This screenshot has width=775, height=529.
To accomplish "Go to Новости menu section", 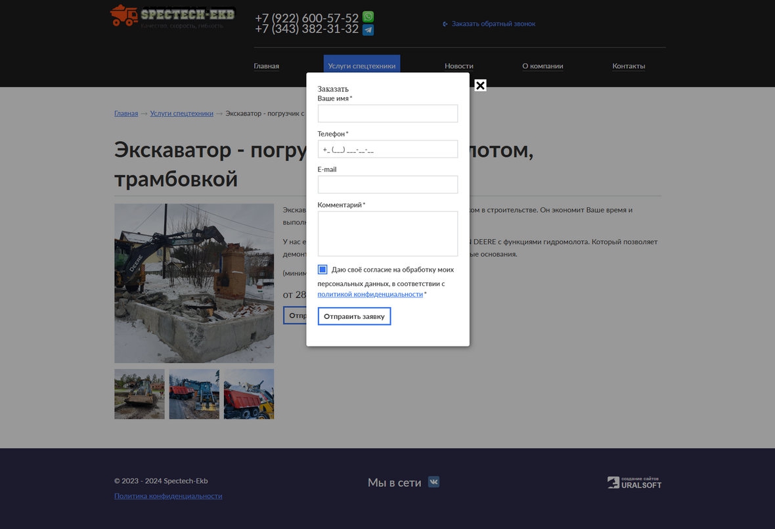I will (x=458, y=66).
